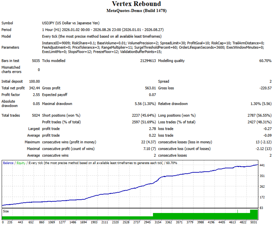The height and width of the screenshot is (226, 277).
Task: Click the Every tick model description
Action: coord(102,36)
